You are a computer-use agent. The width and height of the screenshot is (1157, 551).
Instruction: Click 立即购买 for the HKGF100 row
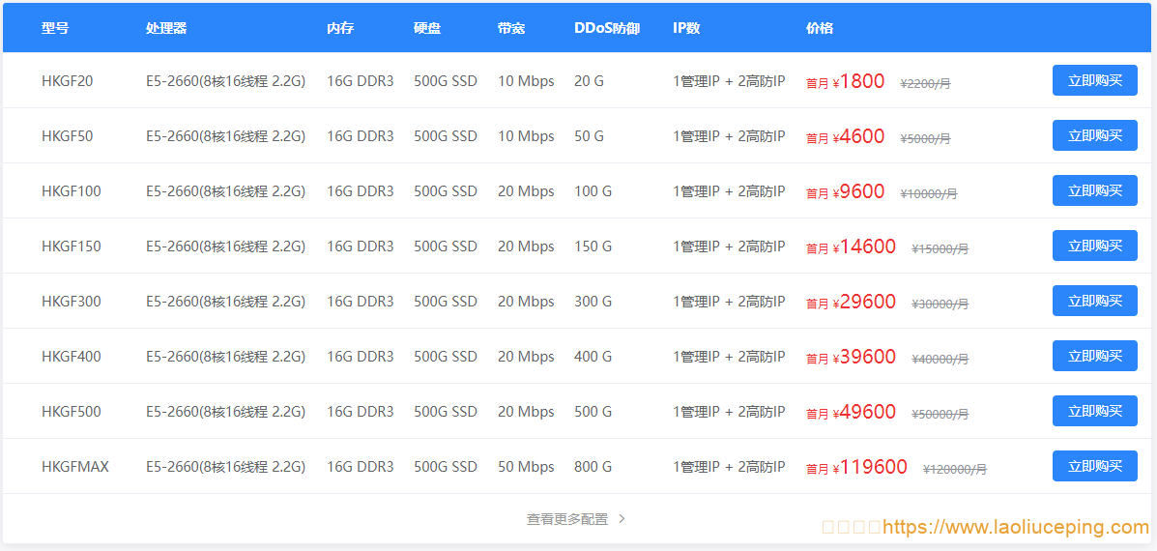tap(1095, 191)
